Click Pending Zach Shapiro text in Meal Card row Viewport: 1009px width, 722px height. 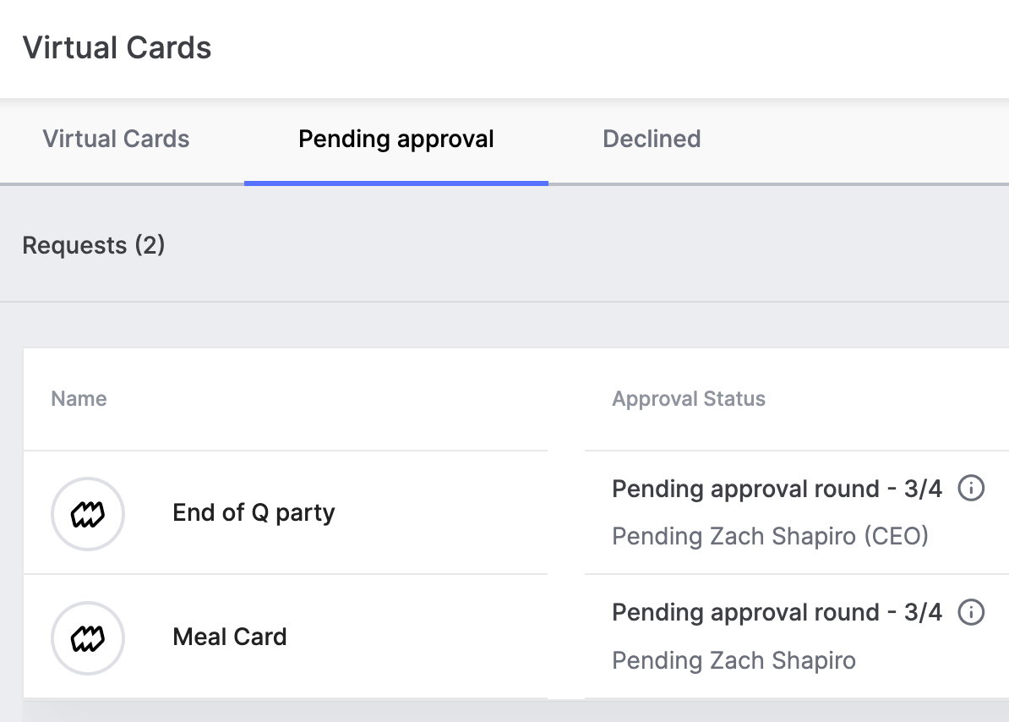point(734,660)
